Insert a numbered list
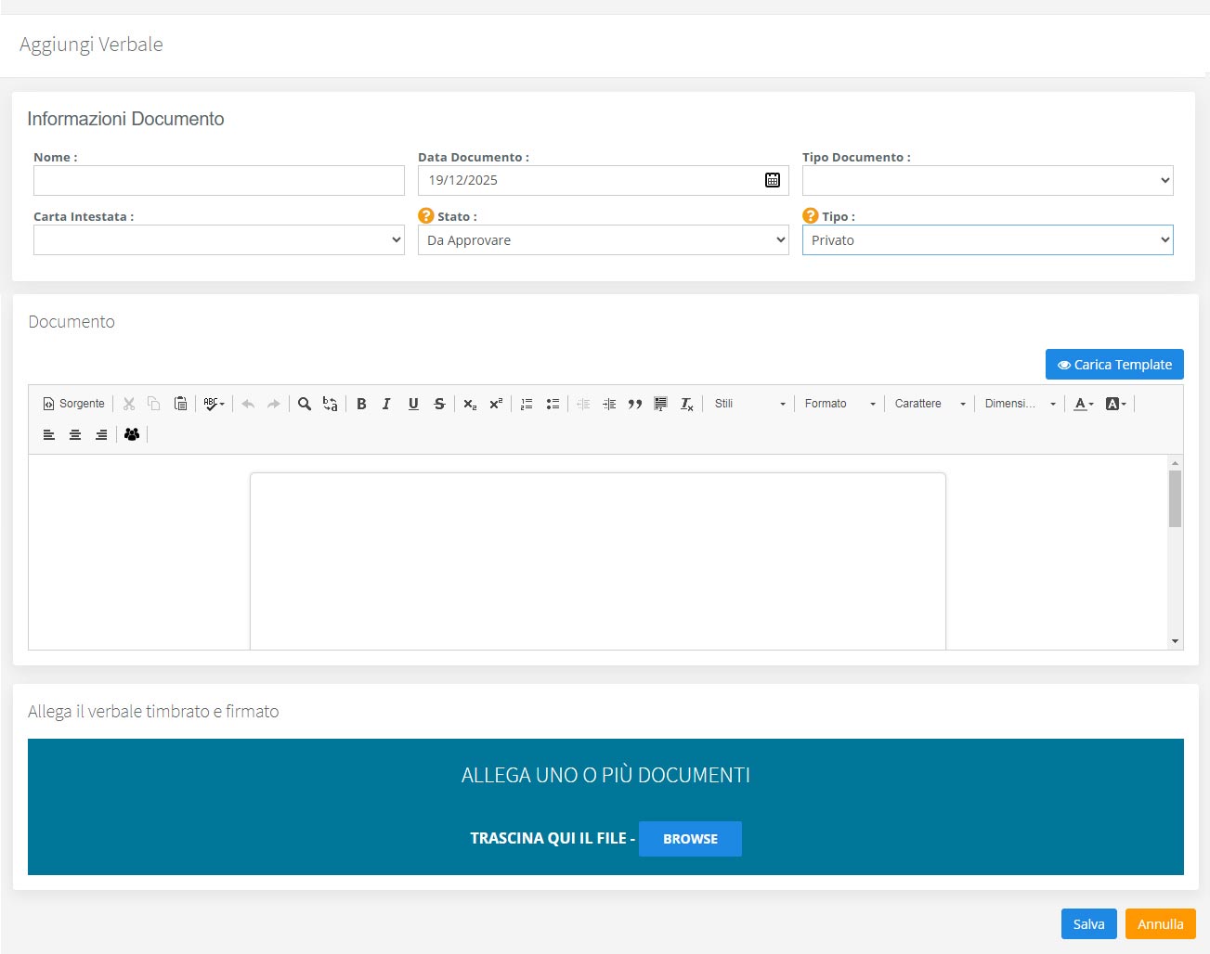 527,404
